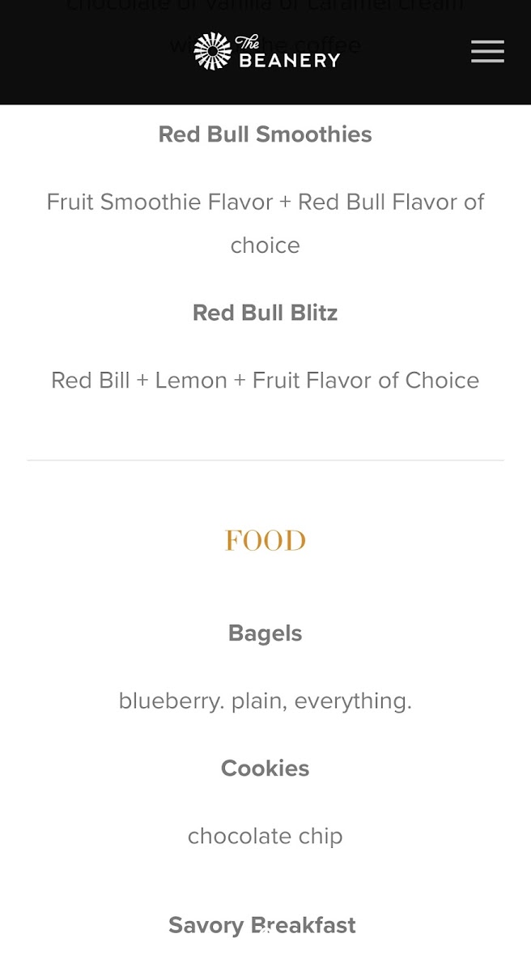Select the Red Bull Blitz heading

coord(265,313)
